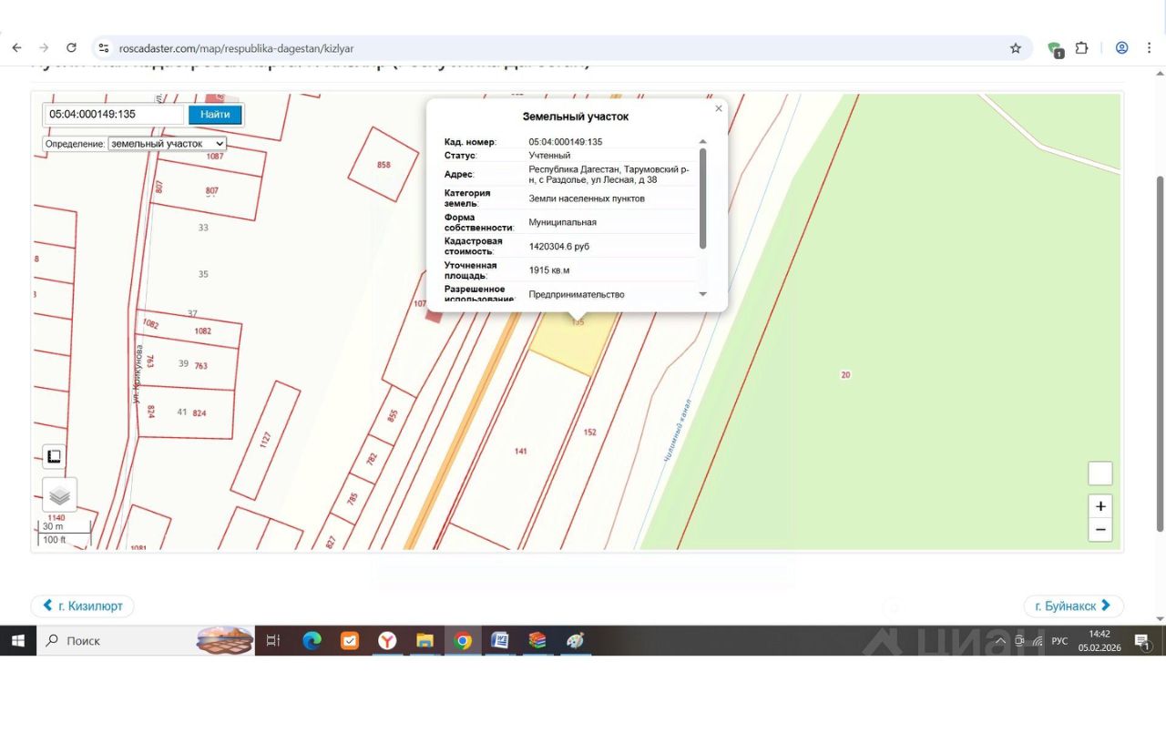Bookmark this page with the star icon
Image resolution: width=1166 pixels, height=753 pixels.
(x=1016, y=48)
